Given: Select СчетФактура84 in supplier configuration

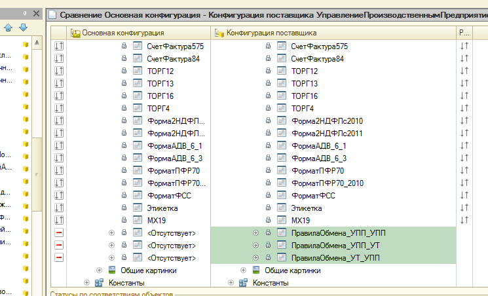Looking at the screenshot, I should coord(318,59).
